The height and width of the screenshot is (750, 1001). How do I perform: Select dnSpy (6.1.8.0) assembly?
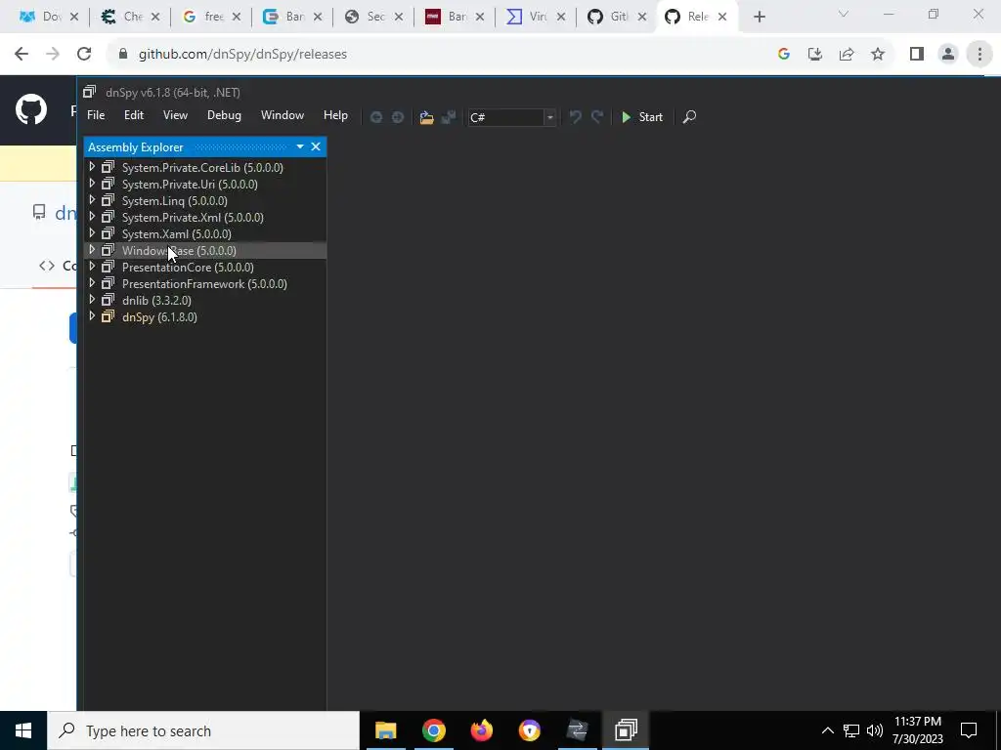click(159, 317)
